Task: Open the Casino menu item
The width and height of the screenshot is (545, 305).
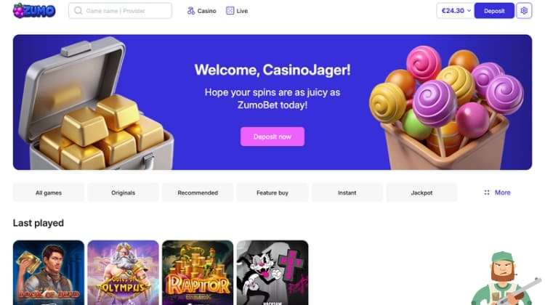Action: (206, 11)
